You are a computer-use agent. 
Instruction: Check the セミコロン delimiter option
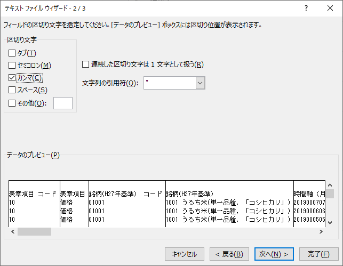click(x=12, y=65)
